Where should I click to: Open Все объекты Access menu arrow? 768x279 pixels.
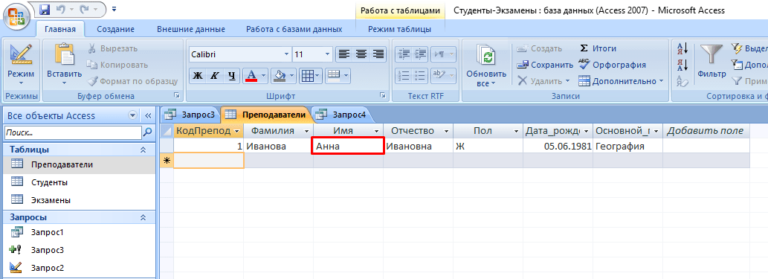pos(132,116)
